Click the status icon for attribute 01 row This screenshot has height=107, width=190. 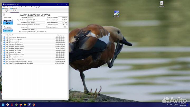coord(4,37)
